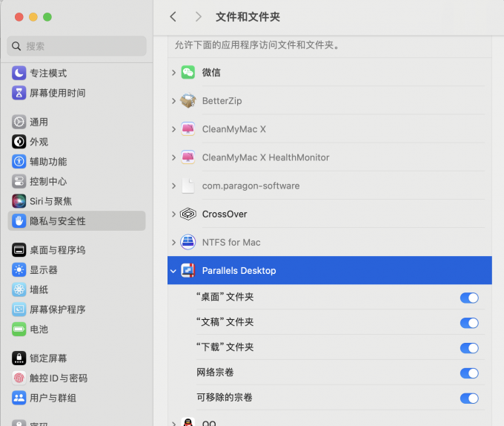Viewport: 504px width, 426px height.
Task: Click the CrossOver app icon
Action: [x=188, y=214]
